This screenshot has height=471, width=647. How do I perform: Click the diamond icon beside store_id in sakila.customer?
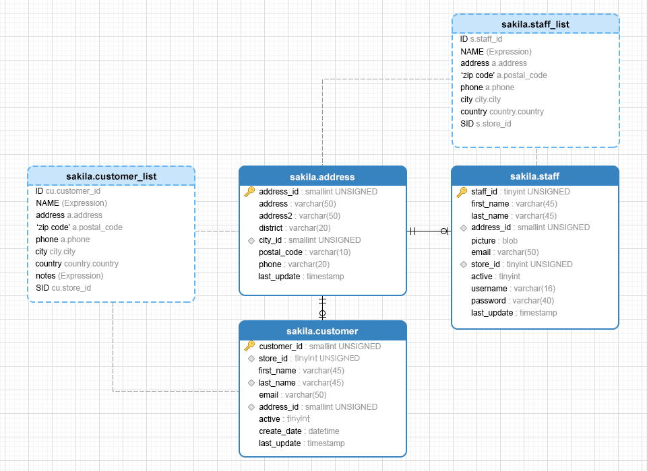point(251,359)
